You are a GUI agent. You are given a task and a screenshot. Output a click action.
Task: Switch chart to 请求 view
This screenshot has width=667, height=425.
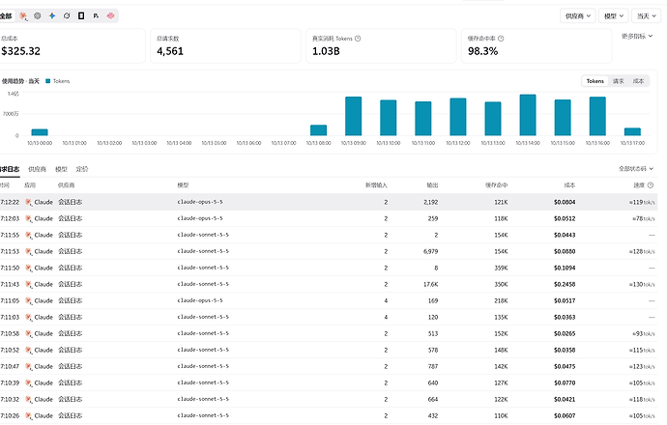618,81
